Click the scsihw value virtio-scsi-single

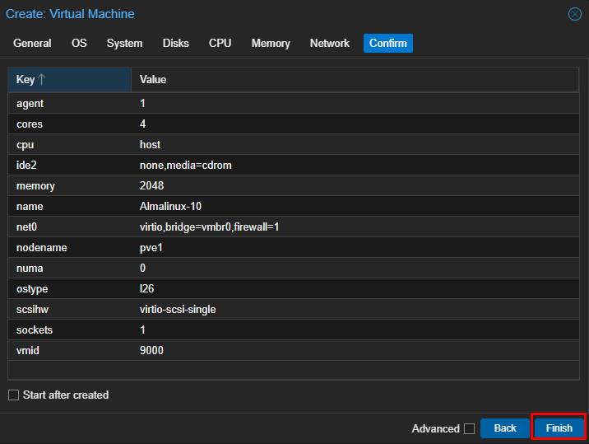pyautogui.click(x=178, y=309)
